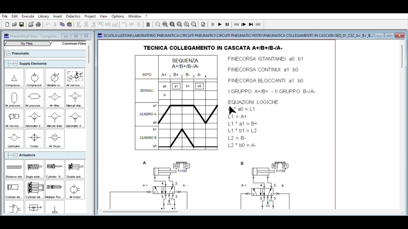Screen dimensions: 408x229
Task: Open the View menu
Action: (103, 16)
